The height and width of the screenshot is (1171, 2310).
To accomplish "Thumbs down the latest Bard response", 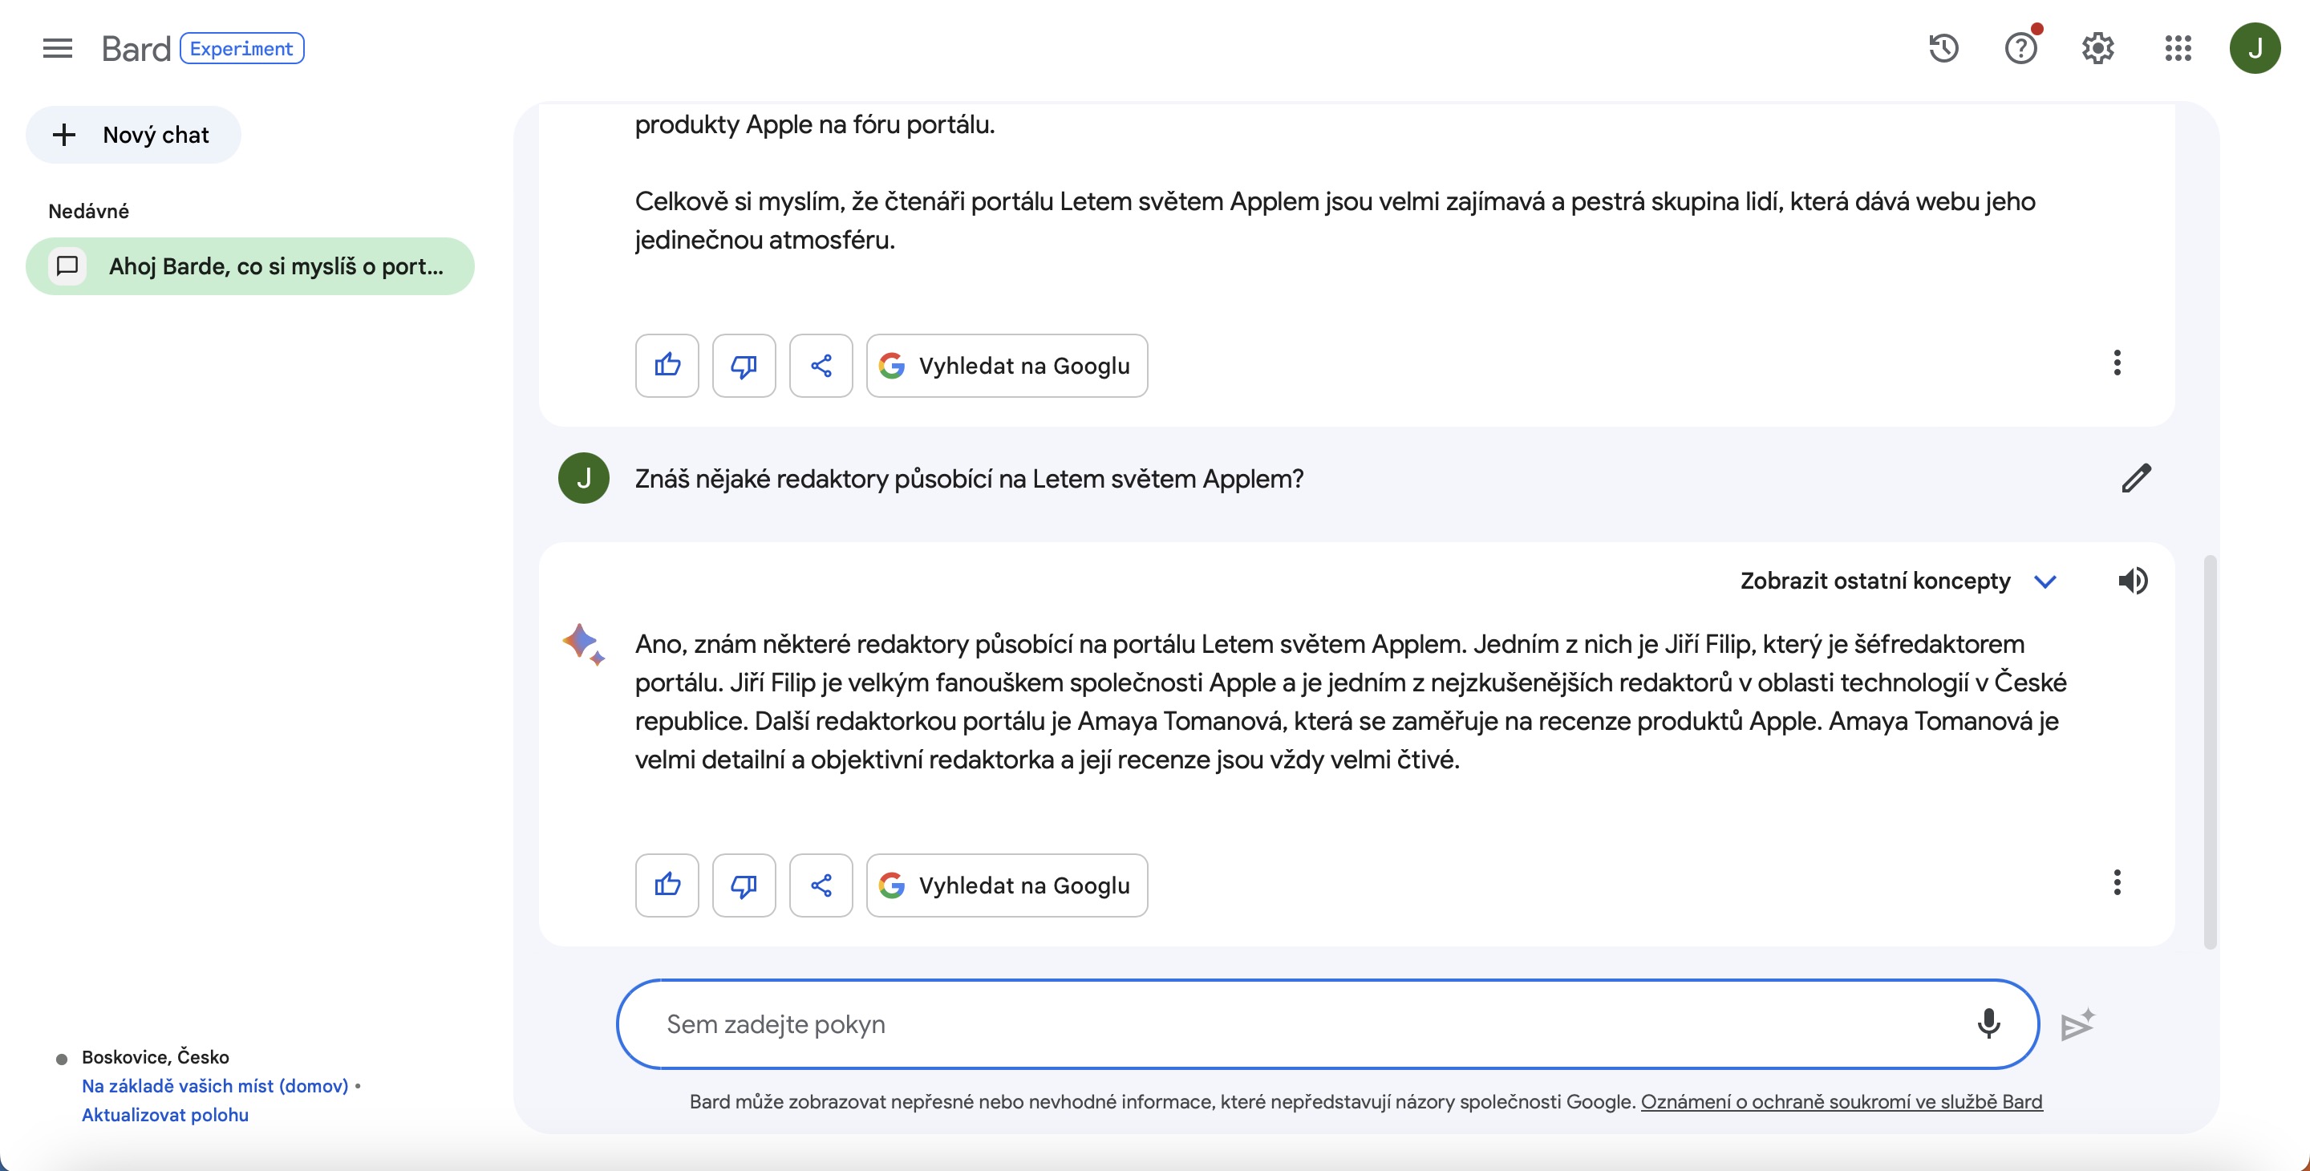I will (x=744, y=885).
